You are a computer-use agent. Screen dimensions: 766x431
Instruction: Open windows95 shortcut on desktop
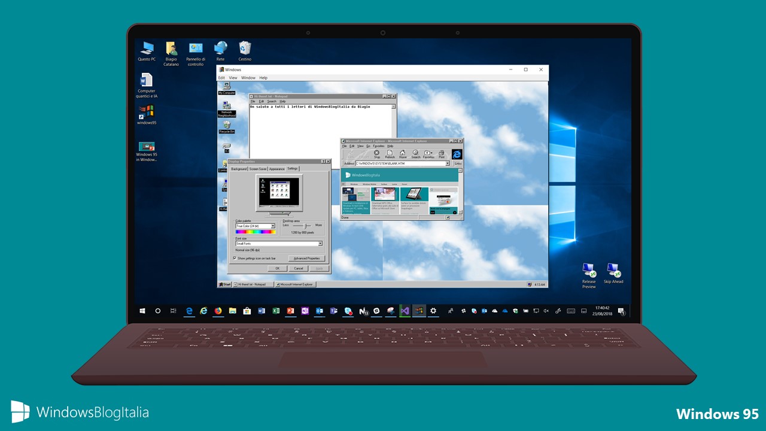pos(147,114)
